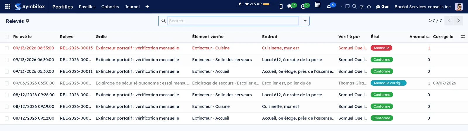Check the 08/12/2026 09:26:00 row checkbox
Image resolution: width=468 pixels, height=131 pixels.
(7, 95)
